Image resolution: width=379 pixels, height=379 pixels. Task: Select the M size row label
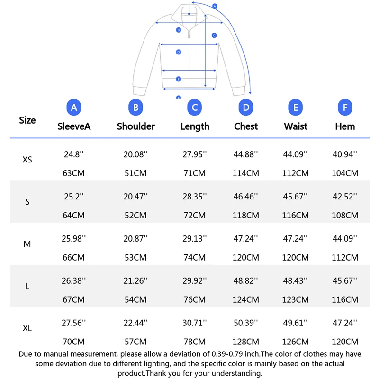pos(27,244)
